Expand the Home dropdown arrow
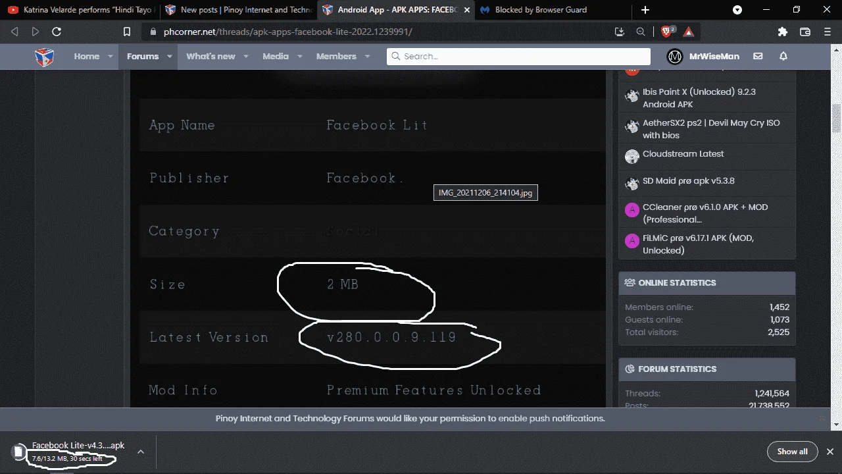Viewport: 842px width, 474px height. pos(111,57)
